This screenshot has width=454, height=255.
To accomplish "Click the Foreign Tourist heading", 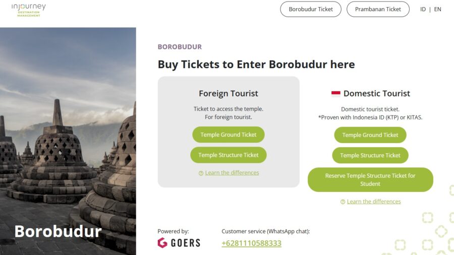I will click(228, 93).
